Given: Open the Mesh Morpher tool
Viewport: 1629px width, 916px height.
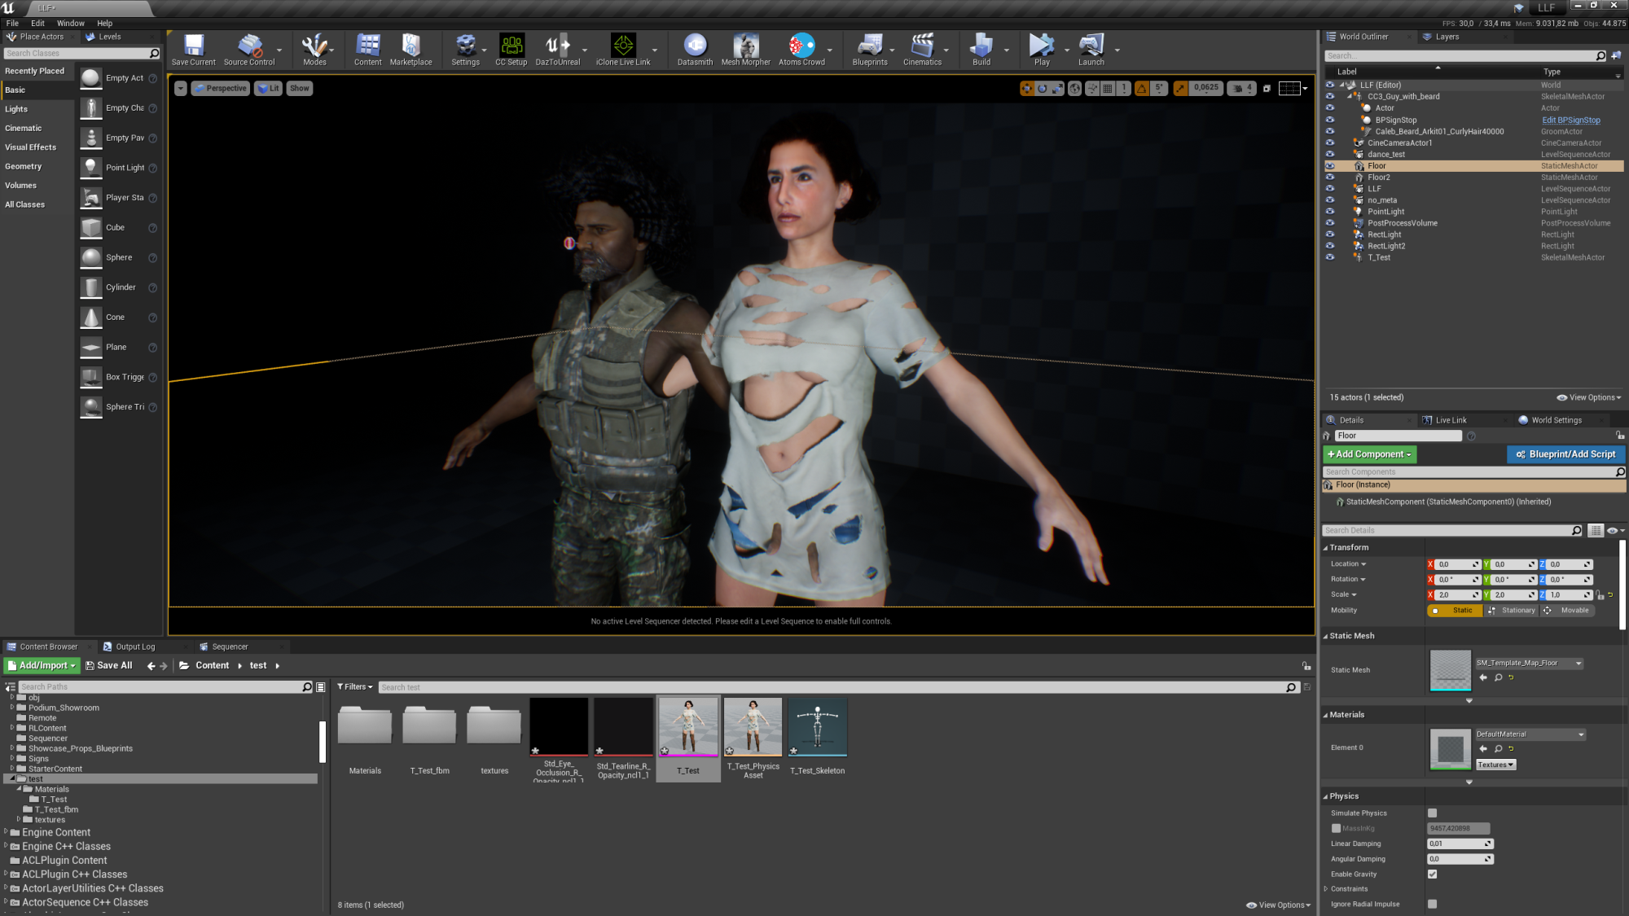Looking at the screenshot, I should [x=745, y=50].
